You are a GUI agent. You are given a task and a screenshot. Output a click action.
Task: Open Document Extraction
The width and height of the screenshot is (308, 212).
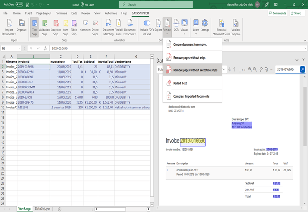point(130,27)
